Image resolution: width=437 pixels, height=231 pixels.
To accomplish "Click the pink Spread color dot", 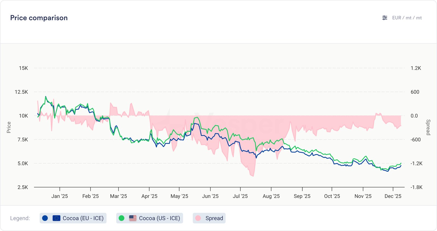I will coord(198,218).
